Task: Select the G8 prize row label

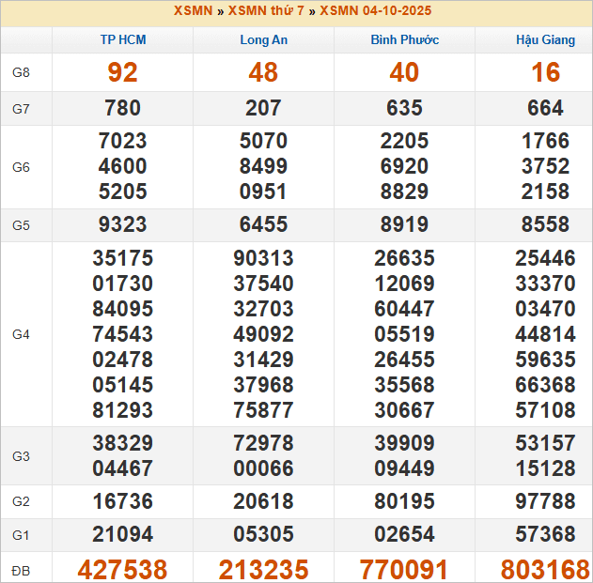Action: click(x=22, y=73)
